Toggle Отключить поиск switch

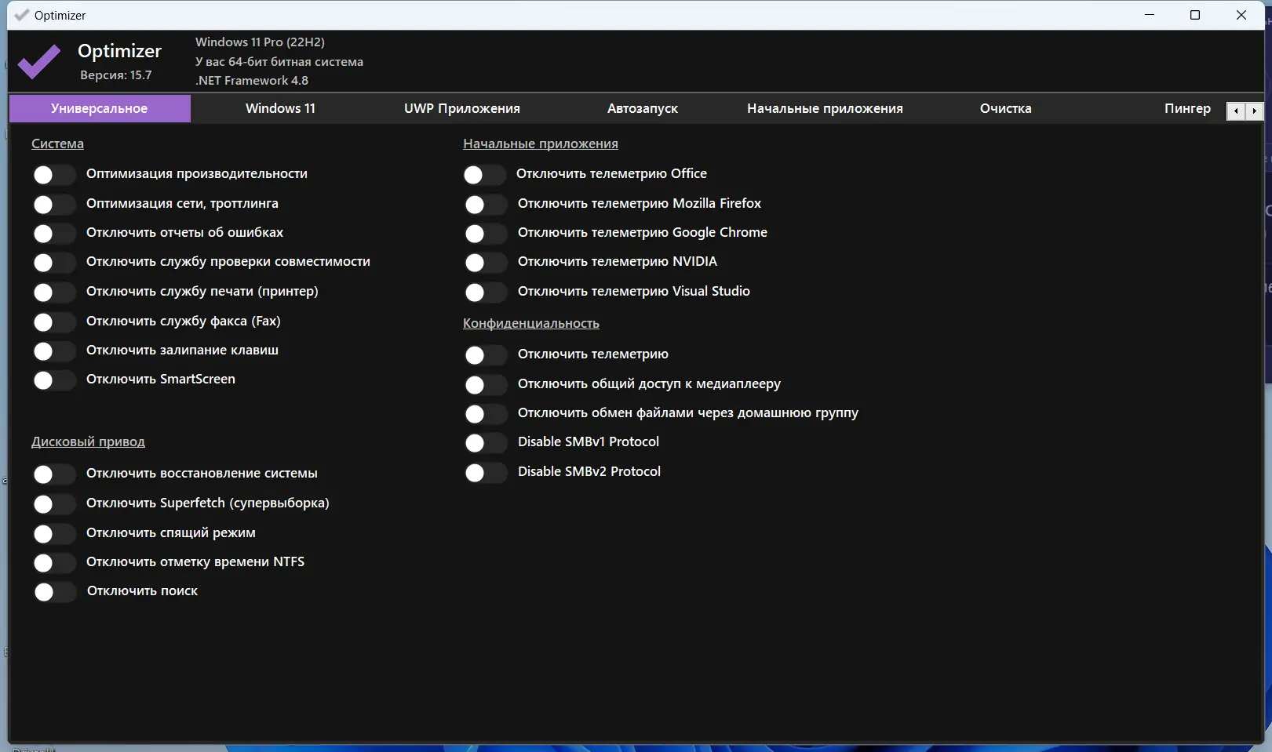54,591
